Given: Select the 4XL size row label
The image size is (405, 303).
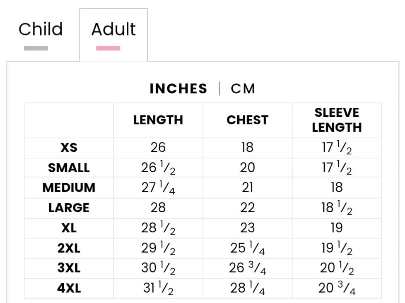Looking at the screenshot, I should point(69,288).
